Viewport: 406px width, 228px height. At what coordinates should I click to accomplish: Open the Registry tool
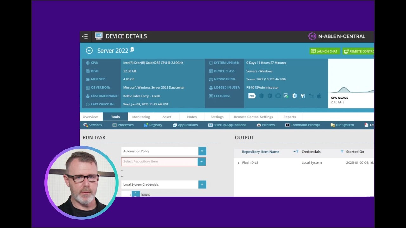coord(153,125)
